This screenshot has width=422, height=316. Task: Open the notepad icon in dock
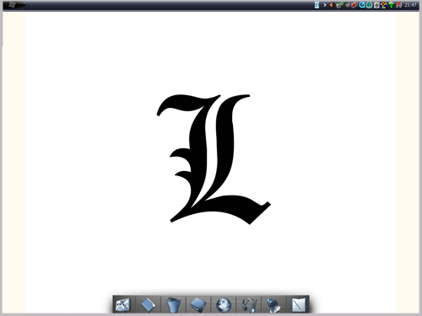tap(299, 305)
